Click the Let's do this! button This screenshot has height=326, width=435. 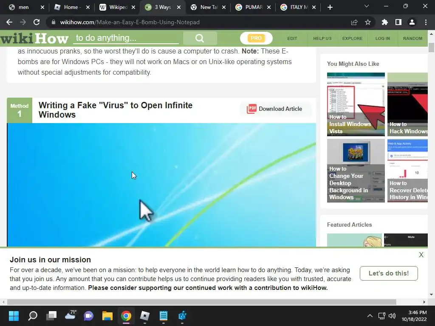pos(389,273)
